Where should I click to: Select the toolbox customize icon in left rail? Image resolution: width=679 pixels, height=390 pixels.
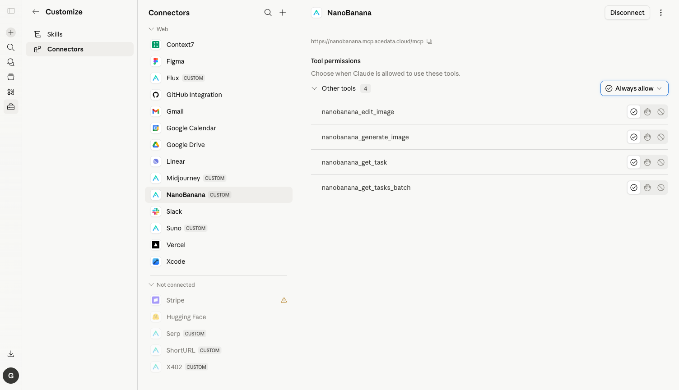pos(11,107)
